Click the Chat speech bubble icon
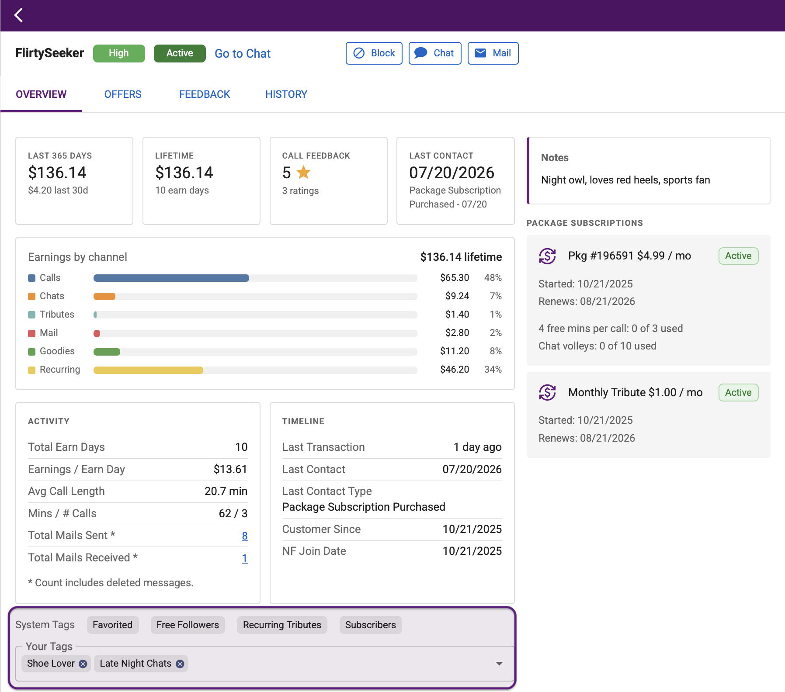 [420, 53]
